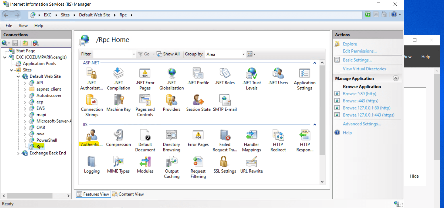Viewport: 444px width, 208px height.
Task: Open the Handler Mappings feature
Action: (x=251, y=136)
